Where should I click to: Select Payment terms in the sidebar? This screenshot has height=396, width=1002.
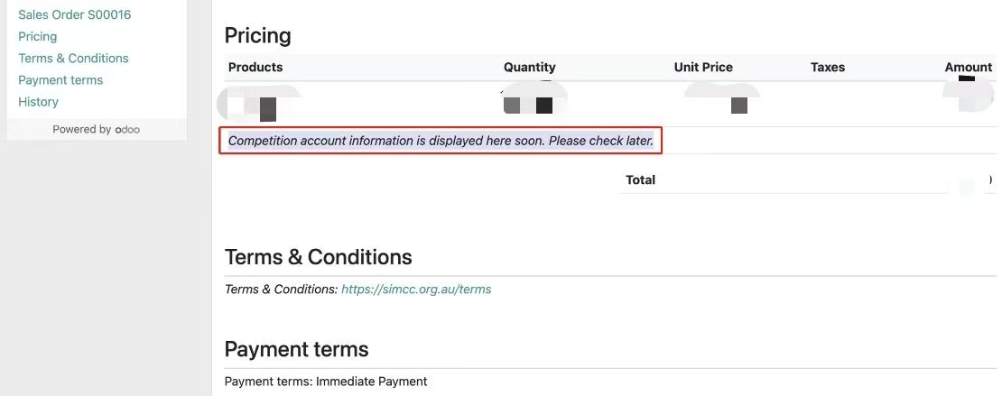click(x=60, y=80)
